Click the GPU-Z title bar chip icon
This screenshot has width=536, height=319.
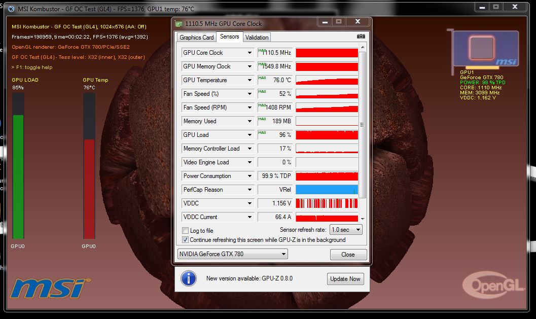[178, 24]
